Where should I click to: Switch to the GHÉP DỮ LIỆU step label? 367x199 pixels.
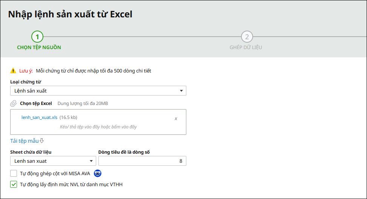pyautogui.click(x=246, y=48)
